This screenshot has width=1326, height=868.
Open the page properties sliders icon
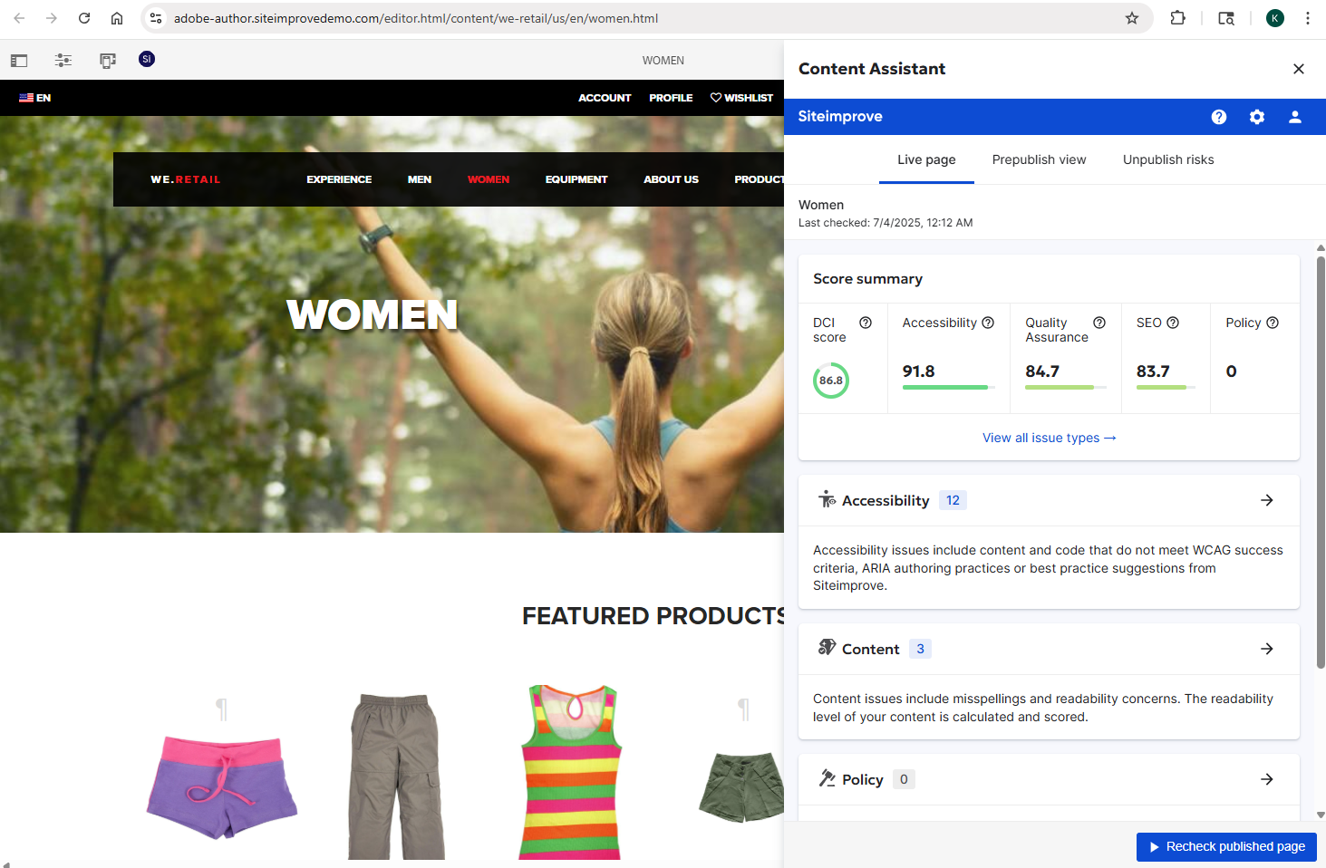click(63, 60)
